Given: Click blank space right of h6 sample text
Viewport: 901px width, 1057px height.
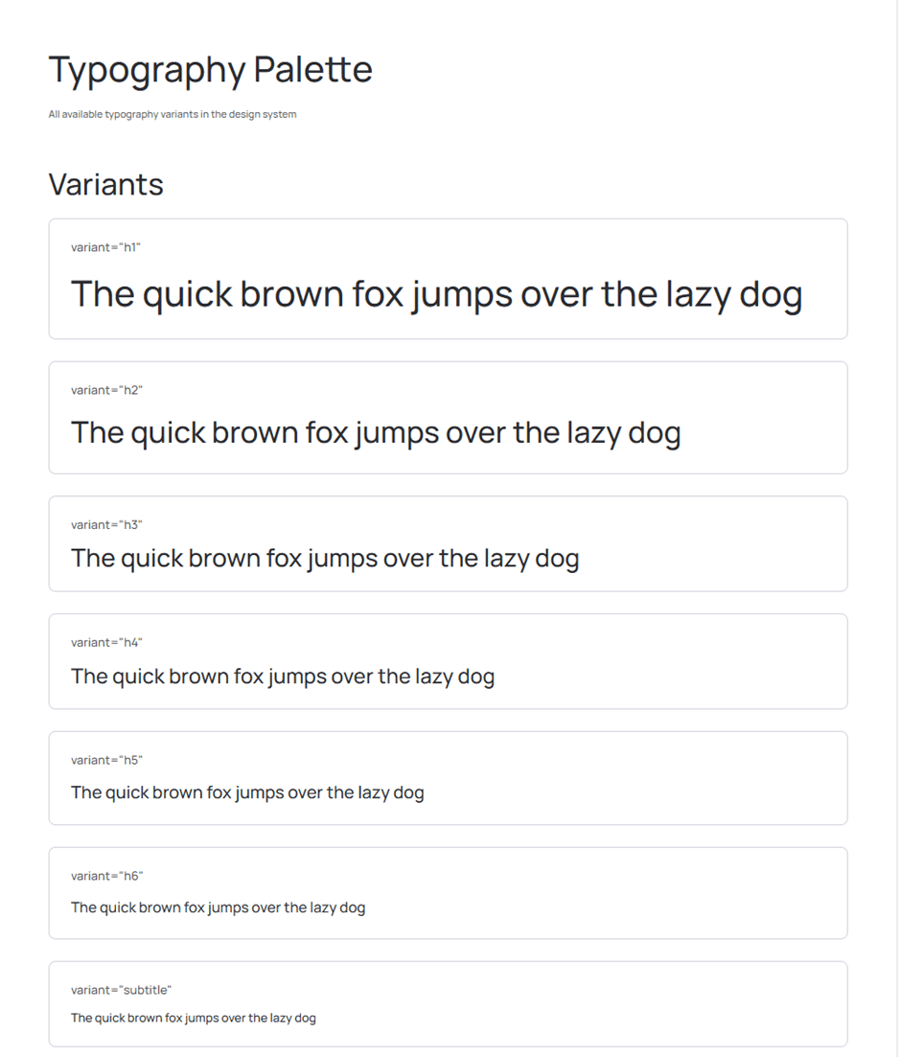Looking at the screenshot, I should pyautogui.click(x=604, y=908).
